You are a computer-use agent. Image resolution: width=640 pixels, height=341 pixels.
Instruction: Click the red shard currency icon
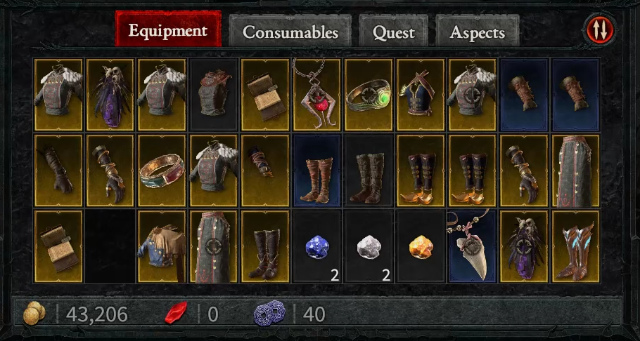pyautogui.click(x=176, y=313)
